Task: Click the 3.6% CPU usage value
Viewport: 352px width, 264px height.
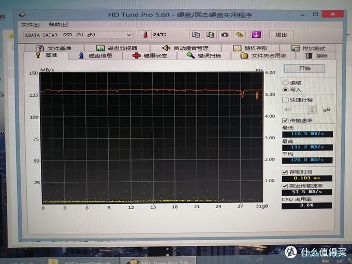Action: pos(306,206)
